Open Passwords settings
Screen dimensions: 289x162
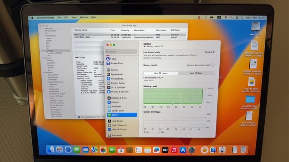tap(115, 135)
